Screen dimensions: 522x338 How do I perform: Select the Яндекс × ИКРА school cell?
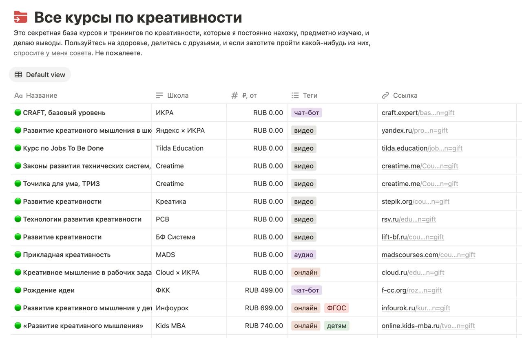(189, 131)
